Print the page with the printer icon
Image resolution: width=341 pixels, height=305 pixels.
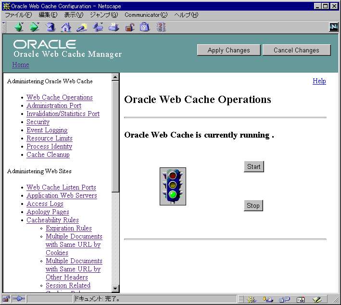(114, 27)
